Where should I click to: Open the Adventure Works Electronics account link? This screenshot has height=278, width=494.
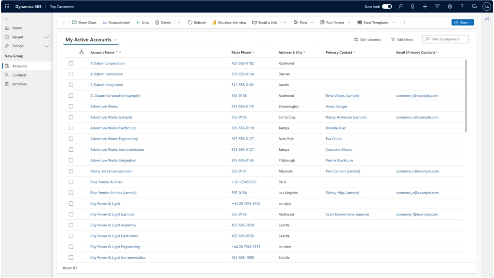113,128
